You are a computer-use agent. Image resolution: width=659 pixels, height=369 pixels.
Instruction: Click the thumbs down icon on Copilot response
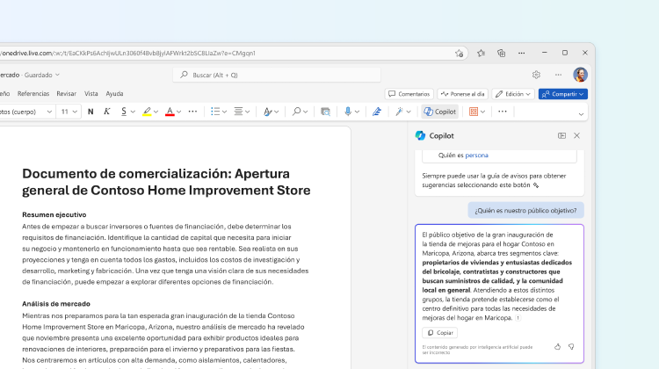(x=571, y=346)
